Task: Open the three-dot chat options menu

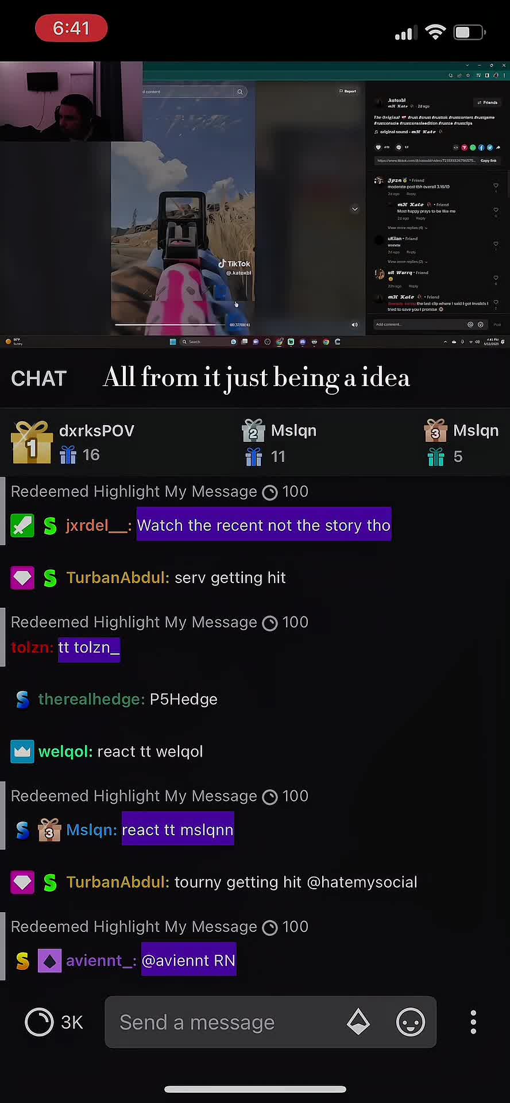Action: (473, 1022)
